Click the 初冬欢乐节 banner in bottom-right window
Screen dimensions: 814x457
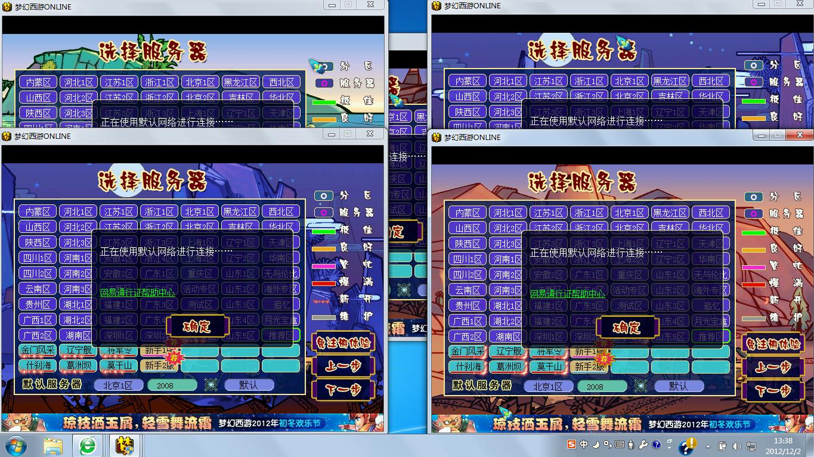pyautogui.click(x=623, y=424)
